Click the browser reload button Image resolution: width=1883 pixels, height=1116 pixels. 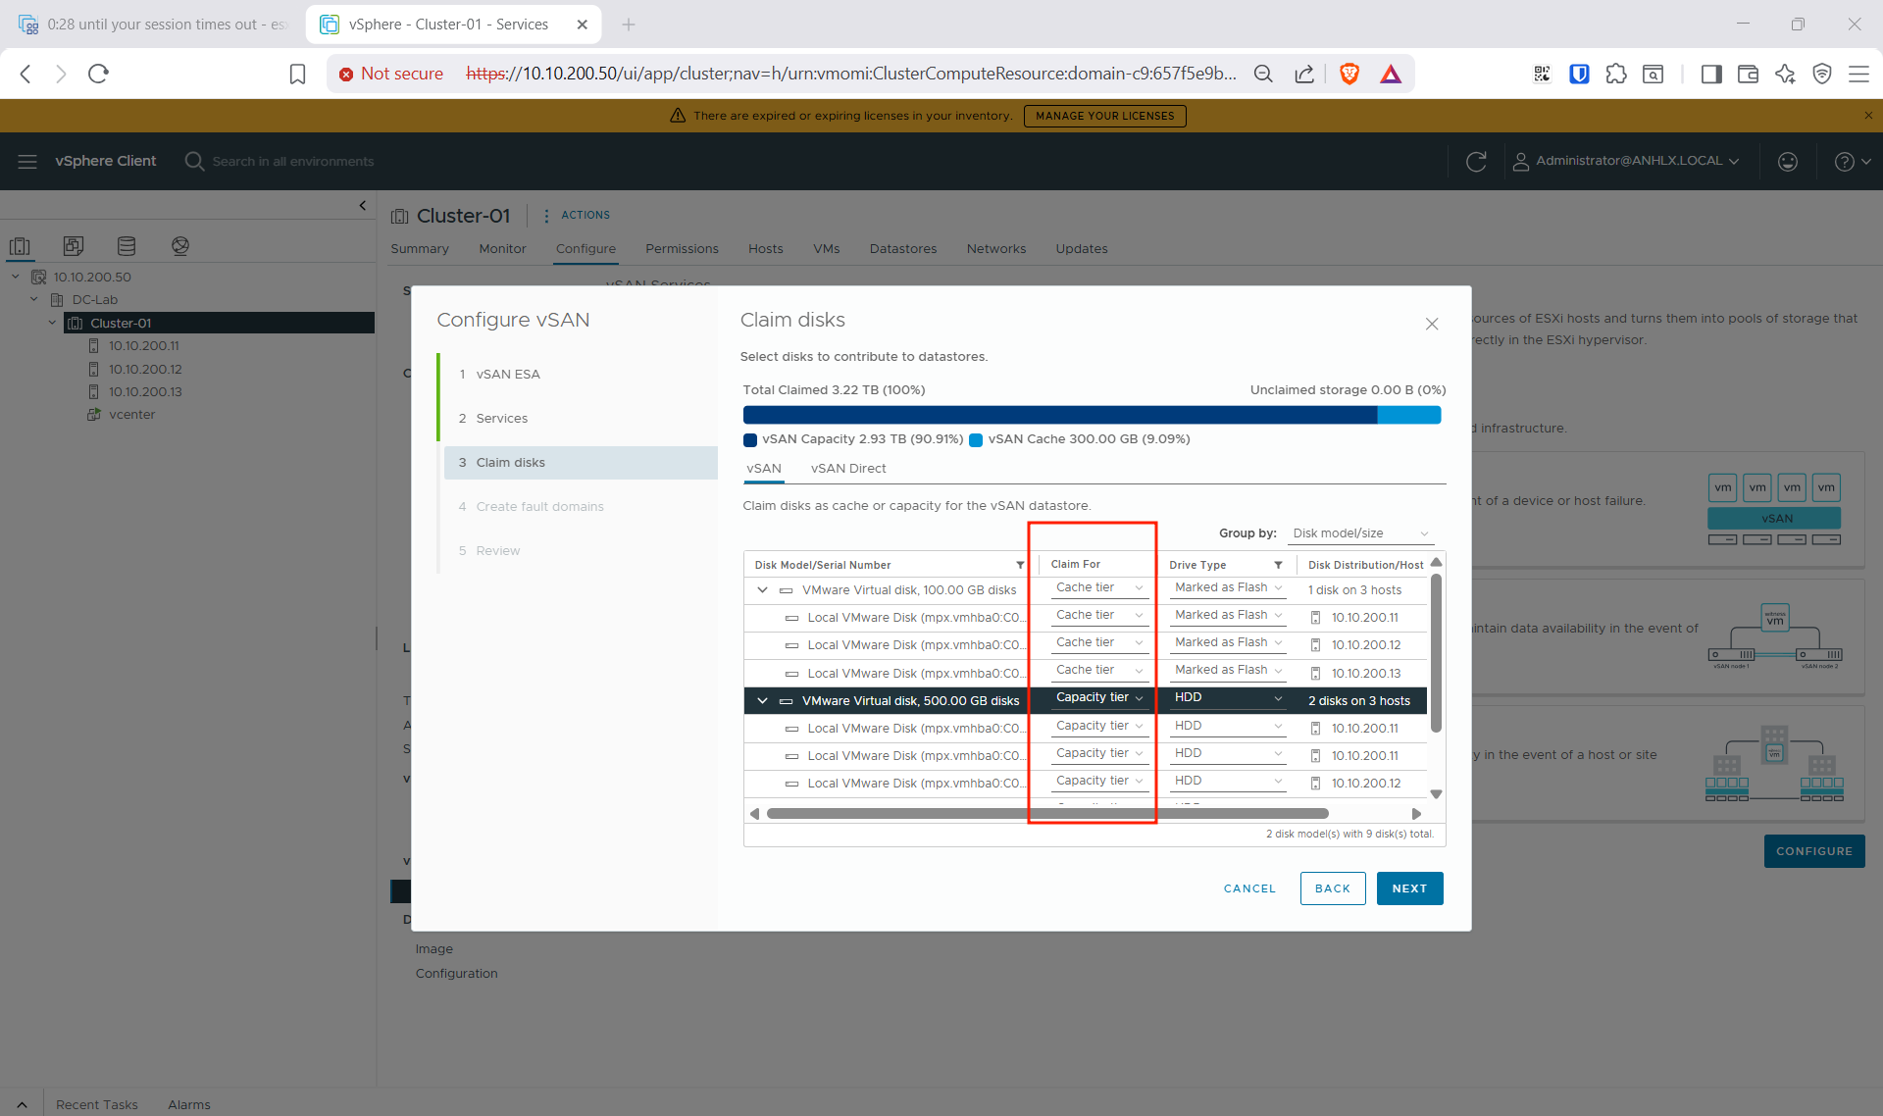pyautogui.click(x=98, y=74)
